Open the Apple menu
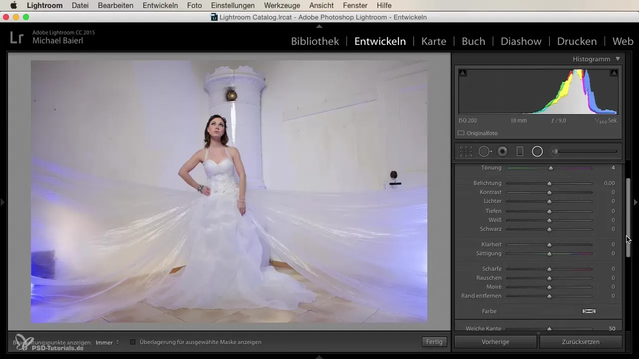Screen dimensions: 639x359 [13, 5]
